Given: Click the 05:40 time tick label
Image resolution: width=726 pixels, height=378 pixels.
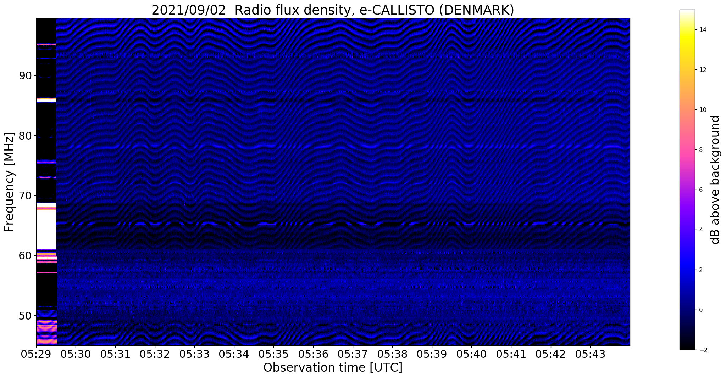Looking at the screenshot, I should point(471,354).
